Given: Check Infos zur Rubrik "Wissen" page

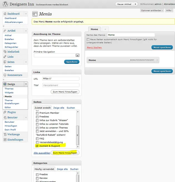Looking at the screenshot, I should [x=37, y=121].
